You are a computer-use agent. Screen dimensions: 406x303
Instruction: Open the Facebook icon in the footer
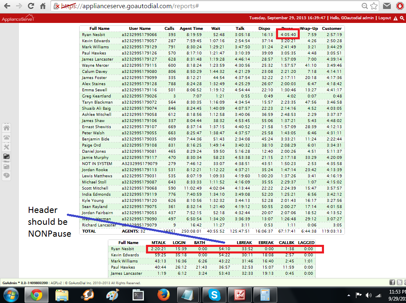coord(392,282)
